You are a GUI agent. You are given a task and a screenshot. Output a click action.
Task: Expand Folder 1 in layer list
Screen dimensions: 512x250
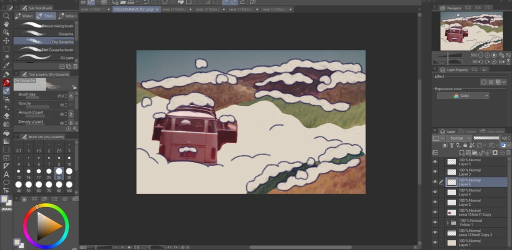click(x=447, y=223)
